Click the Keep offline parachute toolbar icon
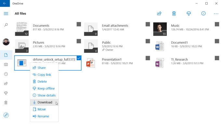The image size is (221, 125). point(188,14)
